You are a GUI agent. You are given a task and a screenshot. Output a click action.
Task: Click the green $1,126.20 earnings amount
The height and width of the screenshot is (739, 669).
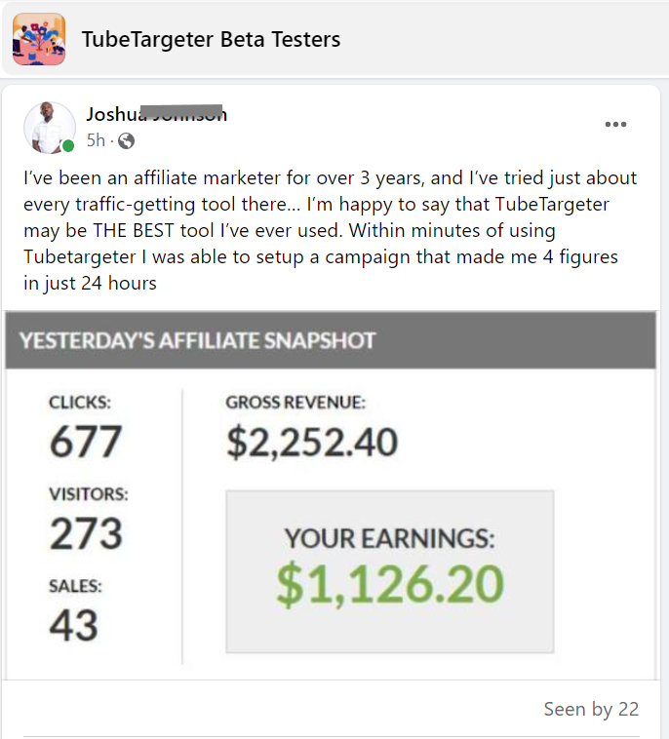[390, 584]
